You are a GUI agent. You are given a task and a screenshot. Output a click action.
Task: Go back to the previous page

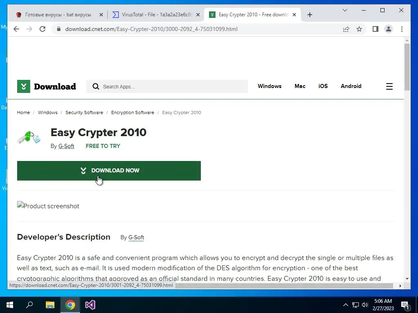pos(16,29)
